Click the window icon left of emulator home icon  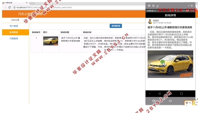[154, 101]
